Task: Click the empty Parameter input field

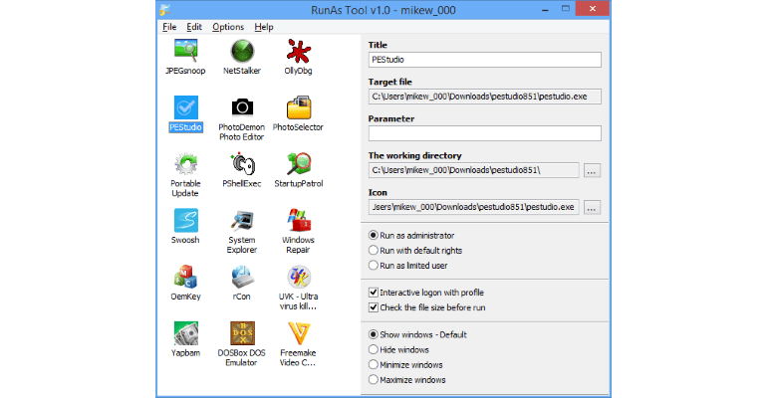Action: 484,133
